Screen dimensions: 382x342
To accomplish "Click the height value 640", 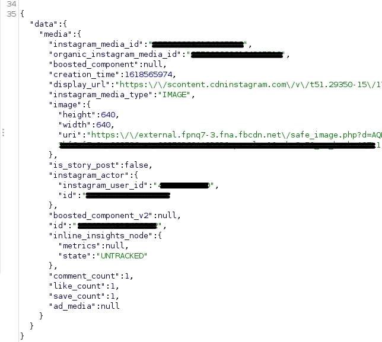I will click(108, 114).
